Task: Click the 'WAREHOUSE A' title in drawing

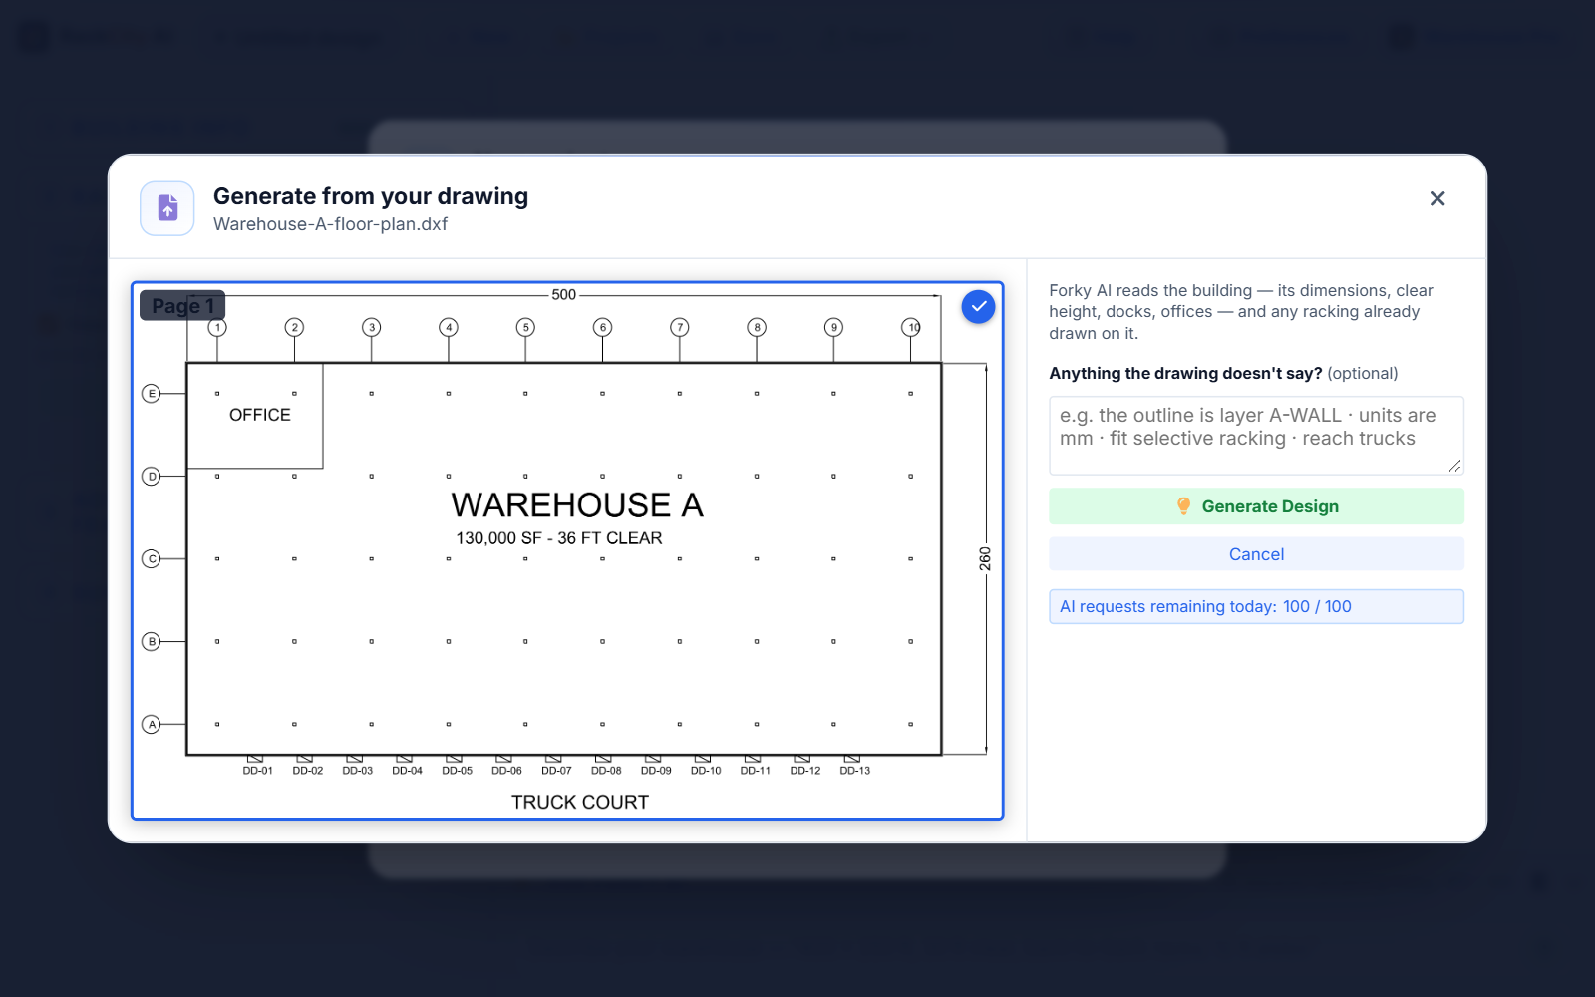Action: [x=577, y=505]
